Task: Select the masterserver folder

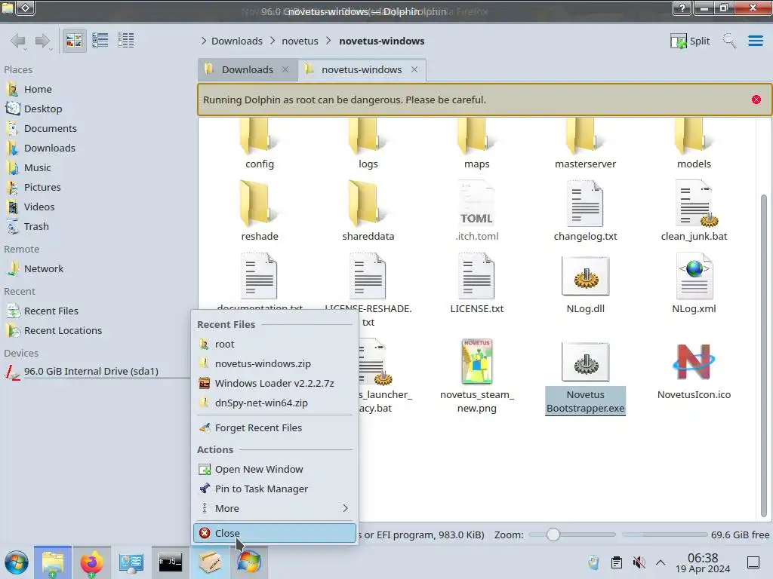Action: click(585, 144)
